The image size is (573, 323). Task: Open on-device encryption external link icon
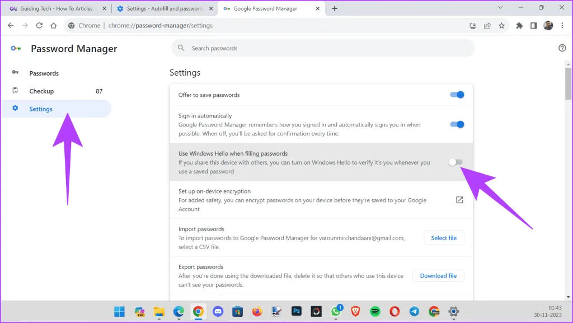click(459, 200)
